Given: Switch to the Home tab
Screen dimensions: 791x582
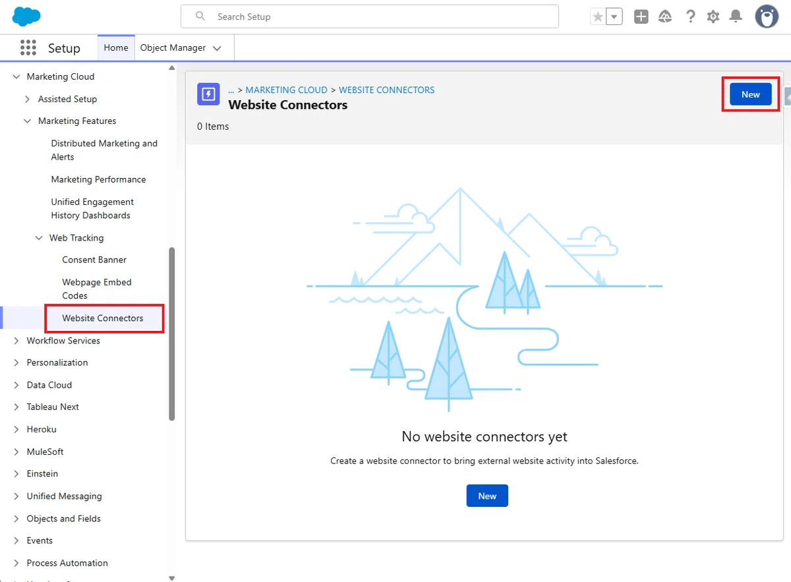Looking at the screenshot, I should [x=116, y=47].
